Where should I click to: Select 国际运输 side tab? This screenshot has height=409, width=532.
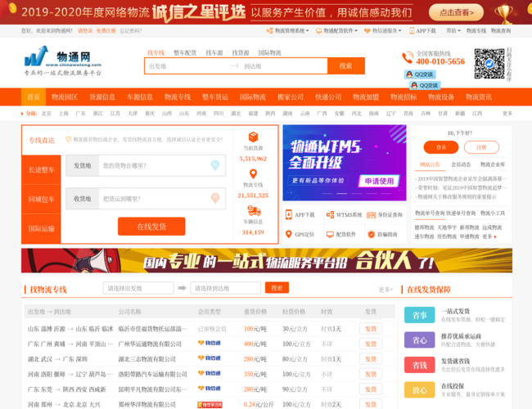42,228
